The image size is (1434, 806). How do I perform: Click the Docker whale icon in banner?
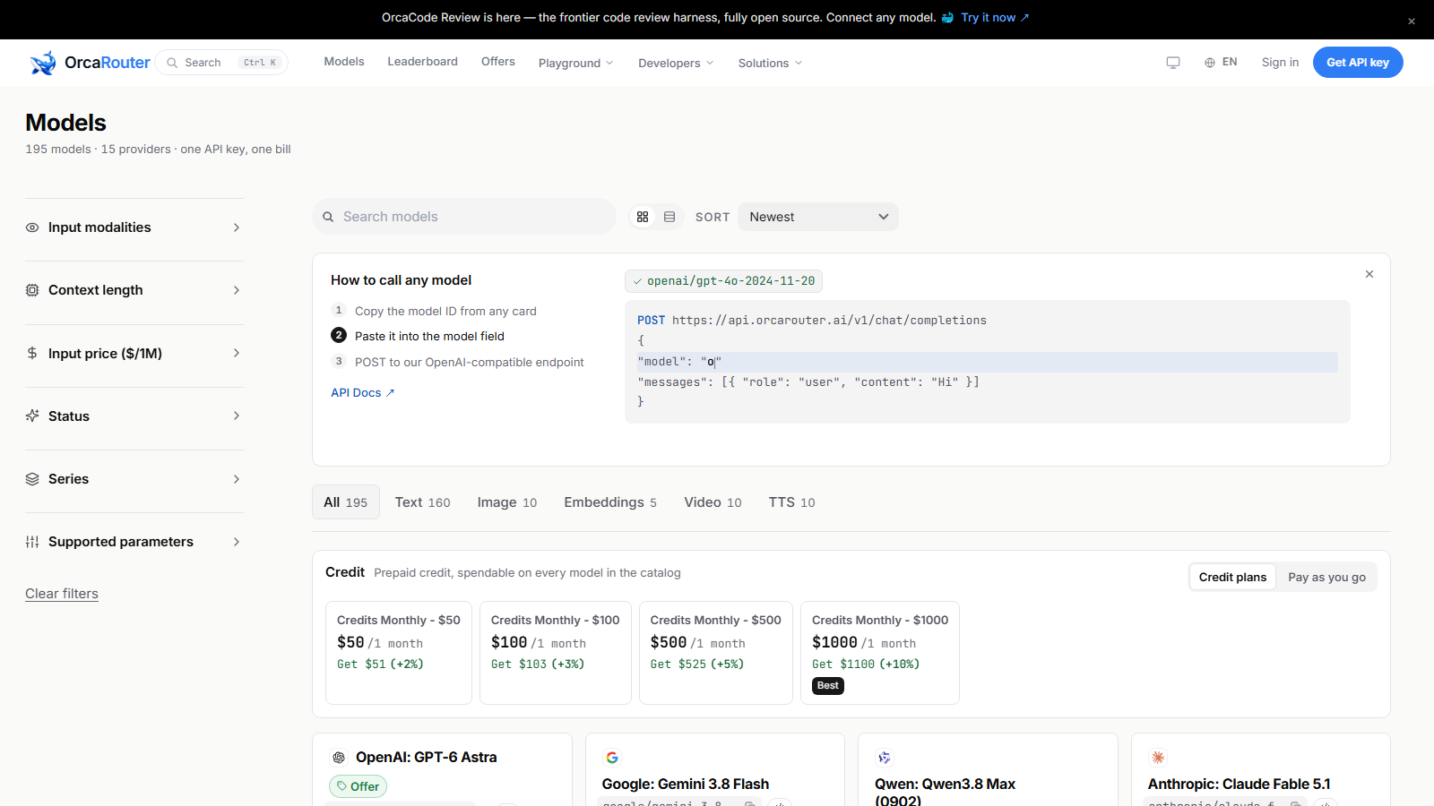coord(947,18)
